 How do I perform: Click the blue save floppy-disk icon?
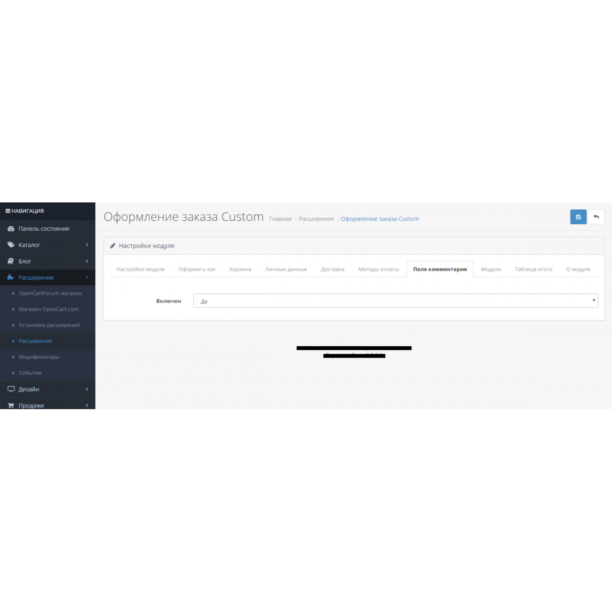click(578, 217)
